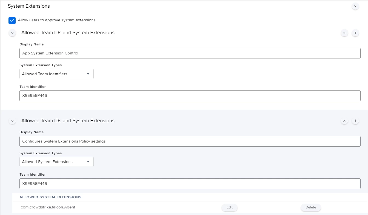Focus the App System Extension Control name field
The width and height of the screenshot is (368, 215).
click(190, 53)
